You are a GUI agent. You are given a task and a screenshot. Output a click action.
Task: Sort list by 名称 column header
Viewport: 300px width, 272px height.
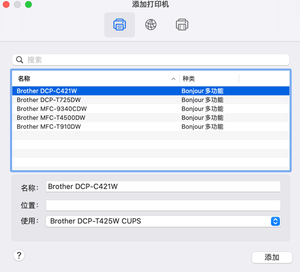96,79
